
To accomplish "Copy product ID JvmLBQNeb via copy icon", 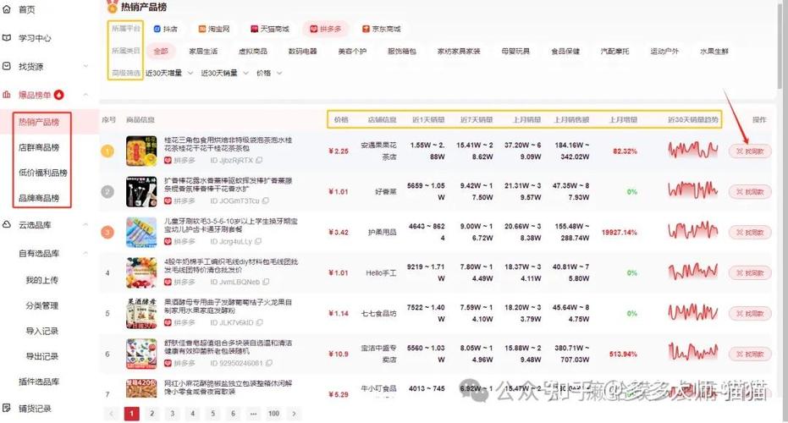I will coord(266,283).
